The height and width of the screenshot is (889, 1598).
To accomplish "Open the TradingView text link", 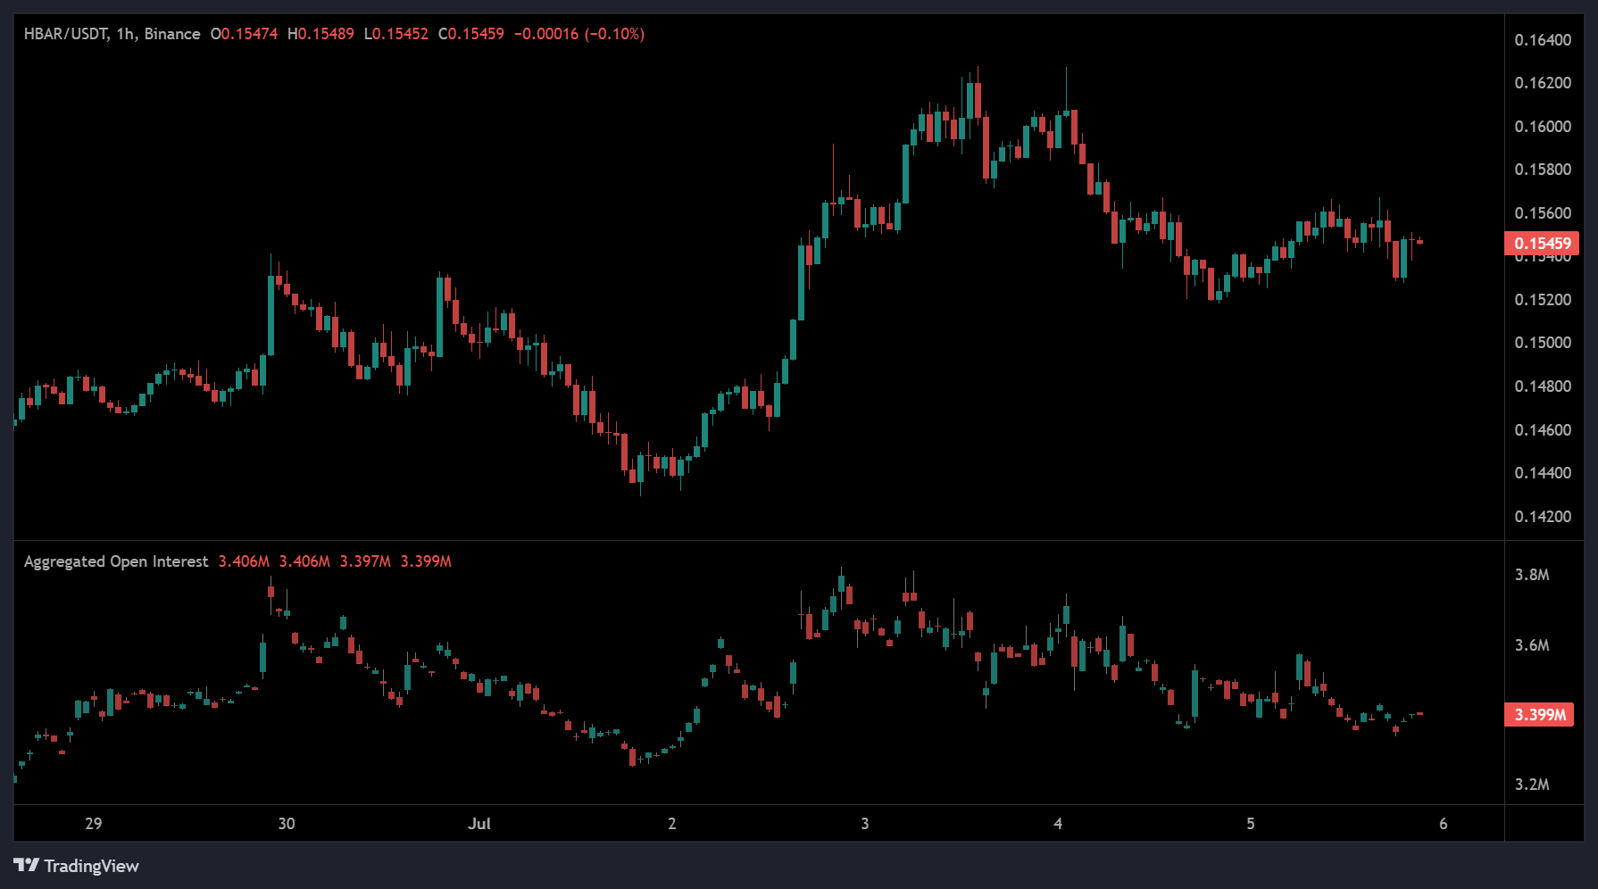I will point(91,866).
